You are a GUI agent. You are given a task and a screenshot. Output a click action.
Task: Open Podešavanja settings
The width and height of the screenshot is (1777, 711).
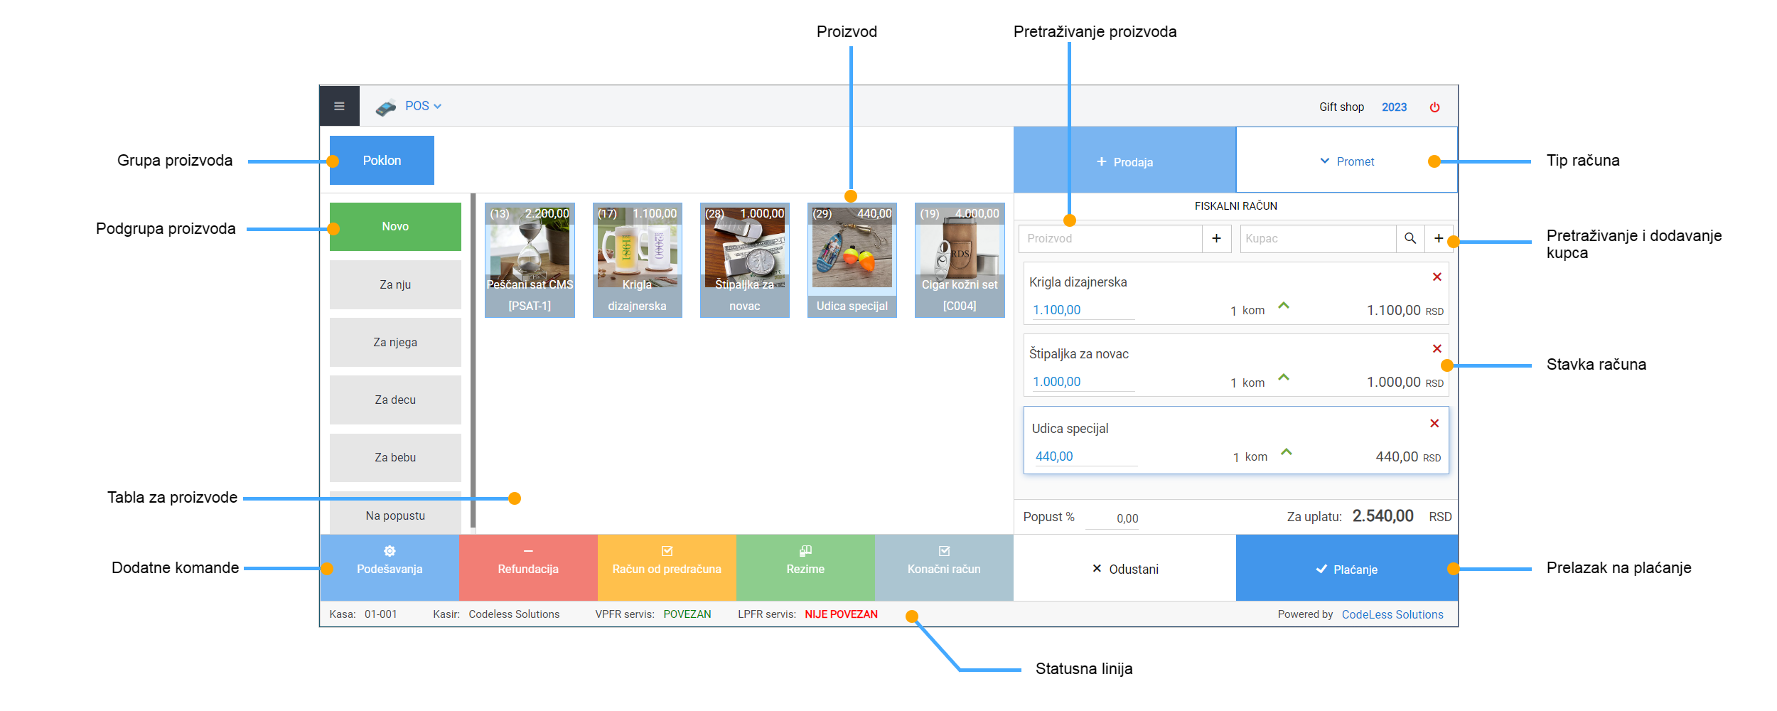coord(390,567)
